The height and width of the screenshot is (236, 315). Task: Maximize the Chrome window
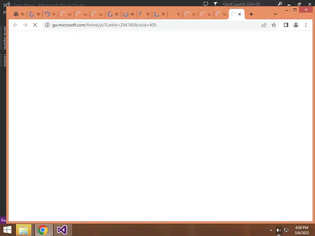click(x=295, y=10)
